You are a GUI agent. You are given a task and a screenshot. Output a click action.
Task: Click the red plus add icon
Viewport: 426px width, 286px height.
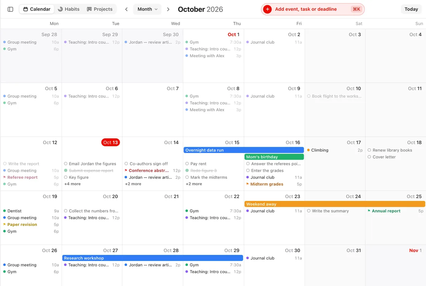(267, 9)
